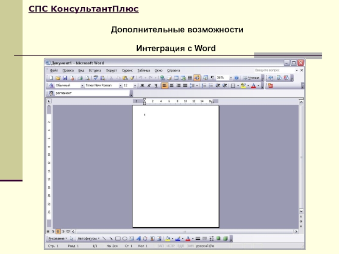
Task: Create a new blank document
Action: [x=51, y=78]
